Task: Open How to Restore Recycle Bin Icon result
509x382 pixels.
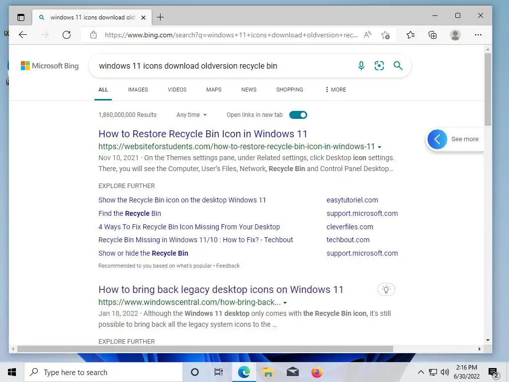Action: point(203,134)
